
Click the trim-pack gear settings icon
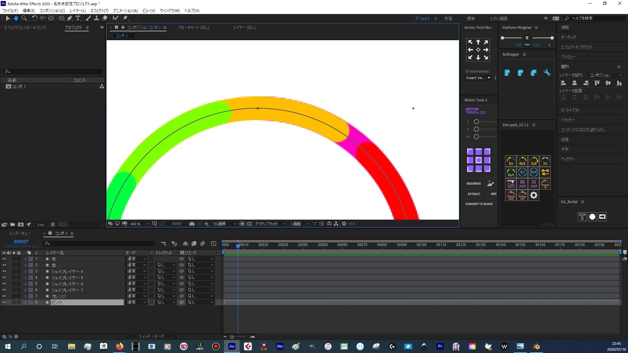(x=533, y=195)
